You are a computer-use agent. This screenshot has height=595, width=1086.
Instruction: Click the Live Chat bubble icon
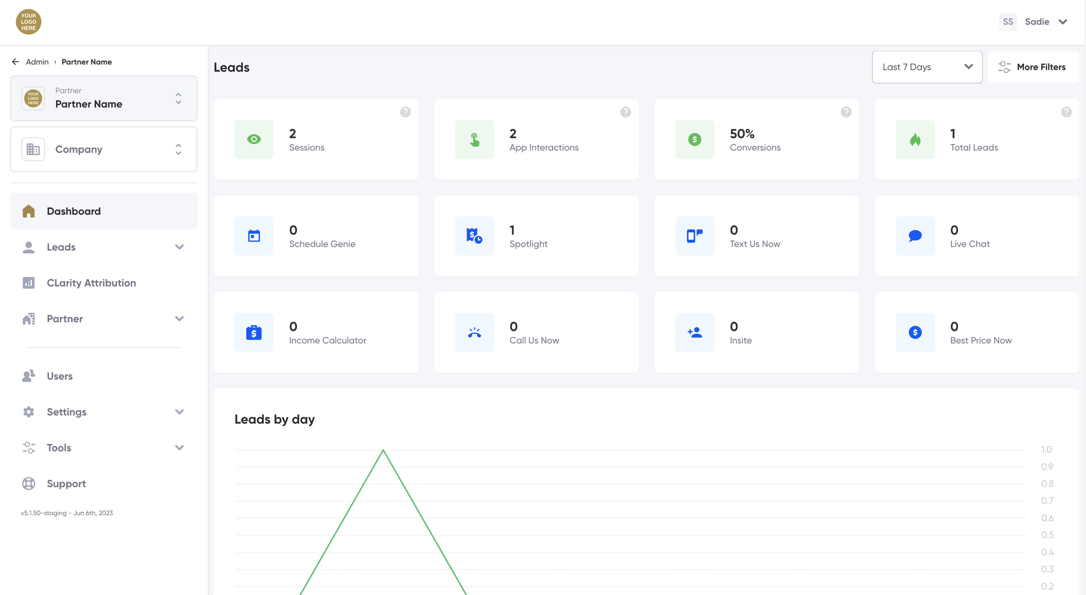coord(915,236)
